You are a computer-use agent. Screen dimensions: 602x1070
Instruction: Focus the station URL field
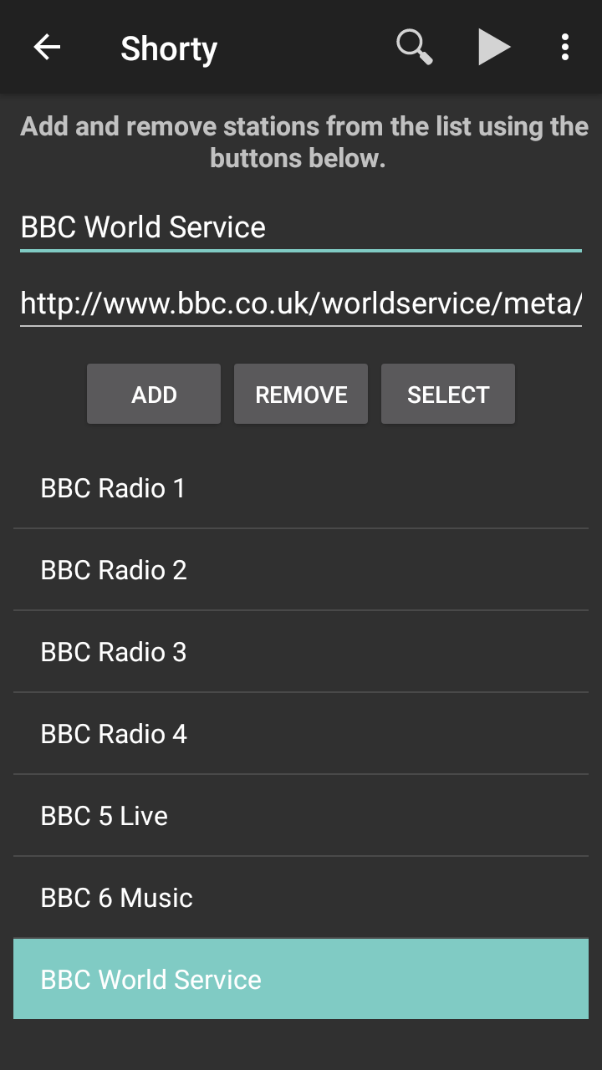coord(301,303)
